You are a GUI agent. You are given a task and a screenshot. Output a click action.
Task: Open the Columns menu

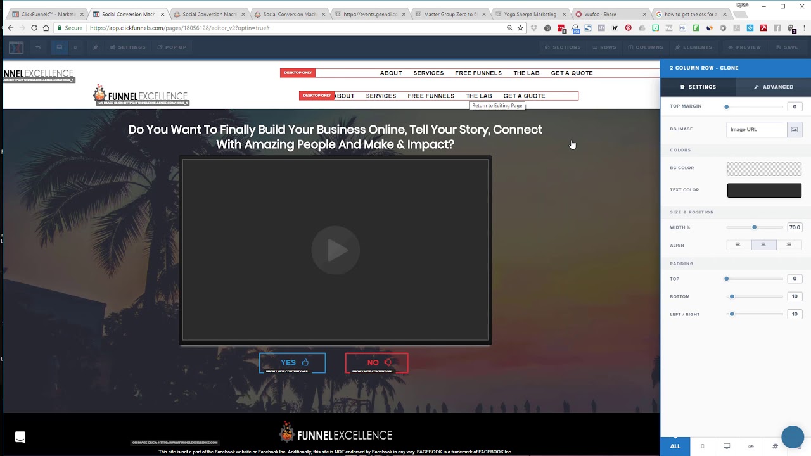pos(645,47)
